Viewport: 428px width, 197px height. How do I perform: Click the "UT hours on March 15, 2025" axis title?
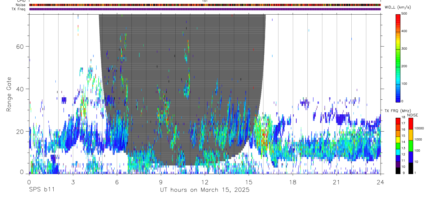(205, 190)
